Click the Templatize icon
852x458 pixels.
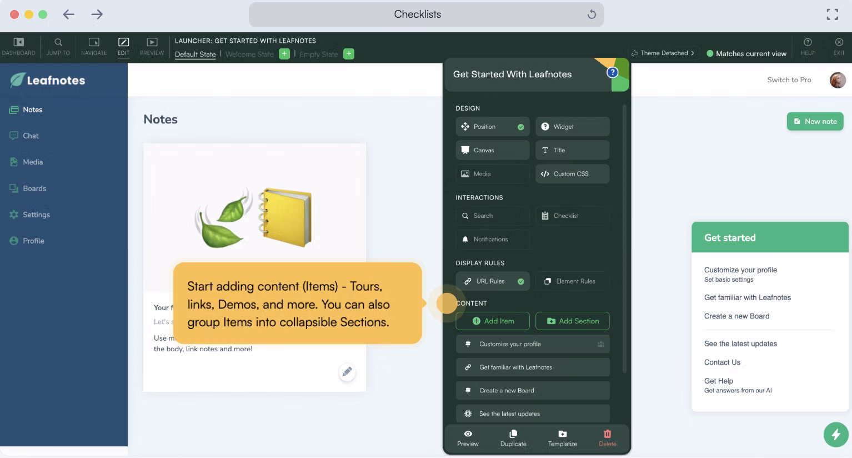coord(562,434)
